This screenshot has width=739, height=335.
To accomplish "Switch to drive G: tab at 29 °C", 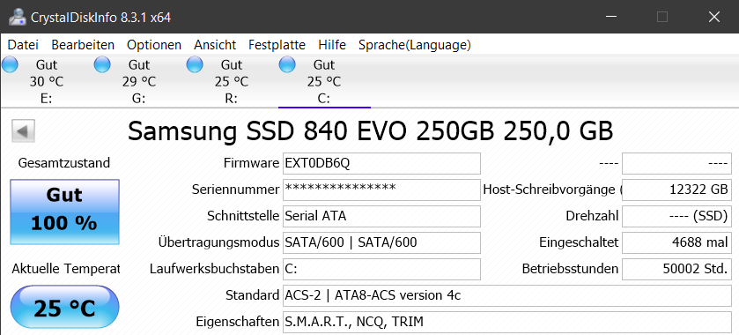I will click(x=138, y=82).
